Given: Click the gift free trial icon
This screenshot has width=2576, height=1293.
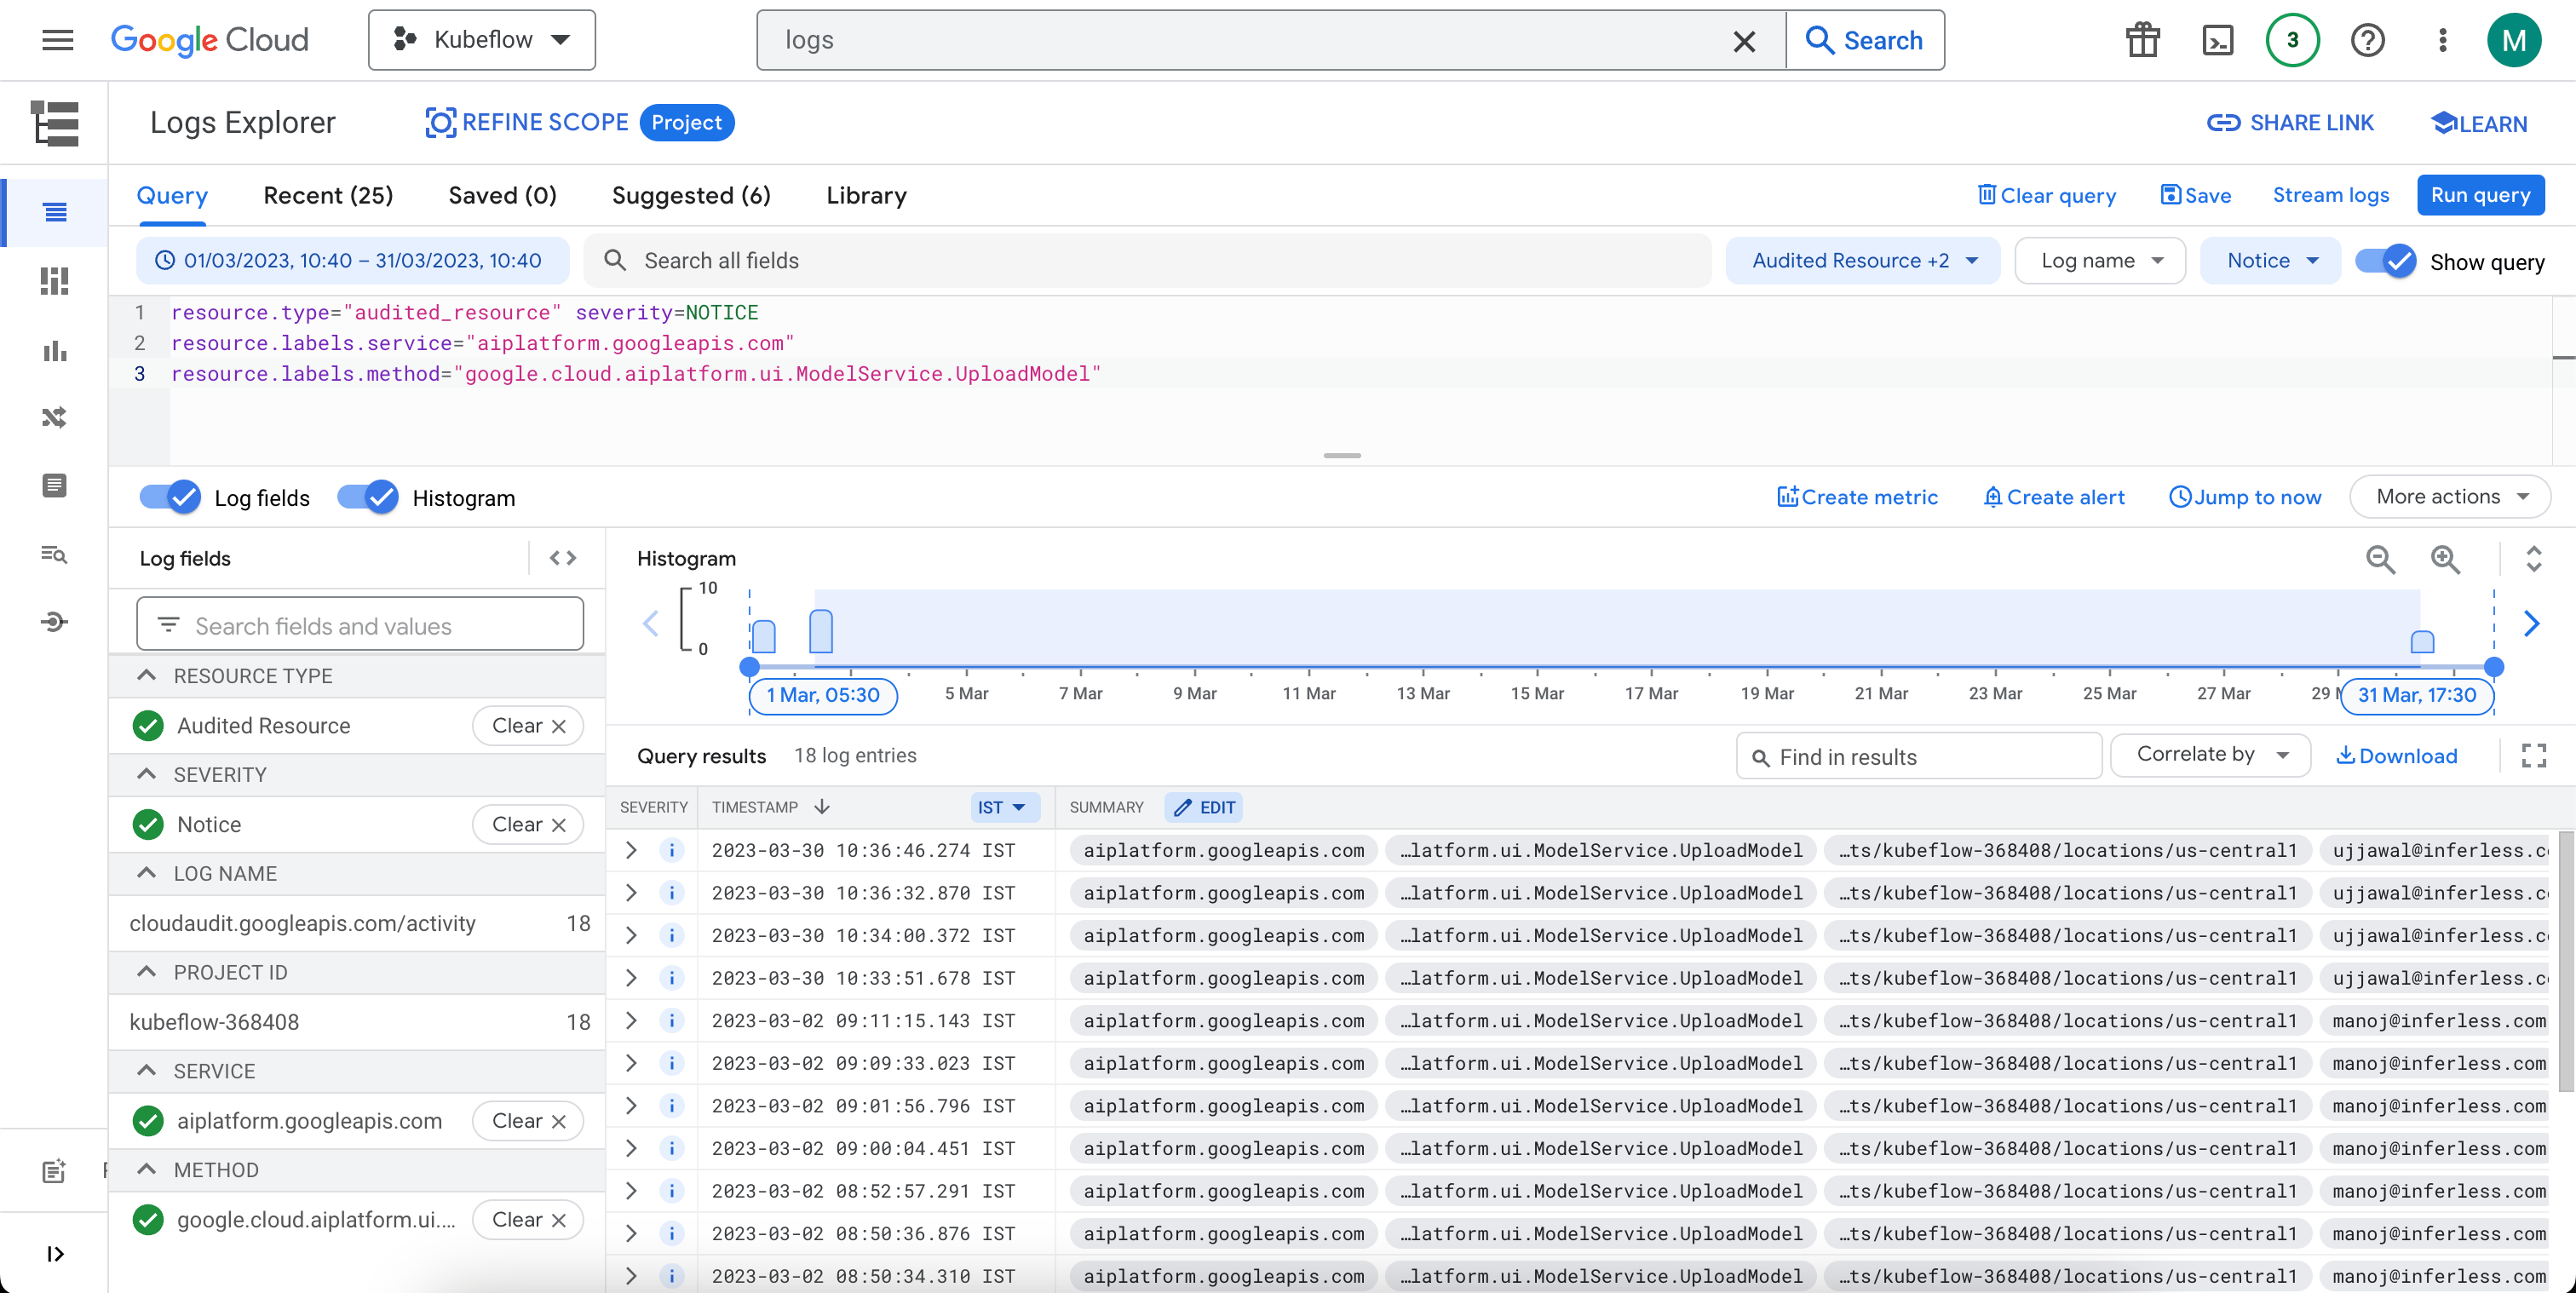Looking at the screenshot, I should pyautogui.click(x=2142, y=40).
